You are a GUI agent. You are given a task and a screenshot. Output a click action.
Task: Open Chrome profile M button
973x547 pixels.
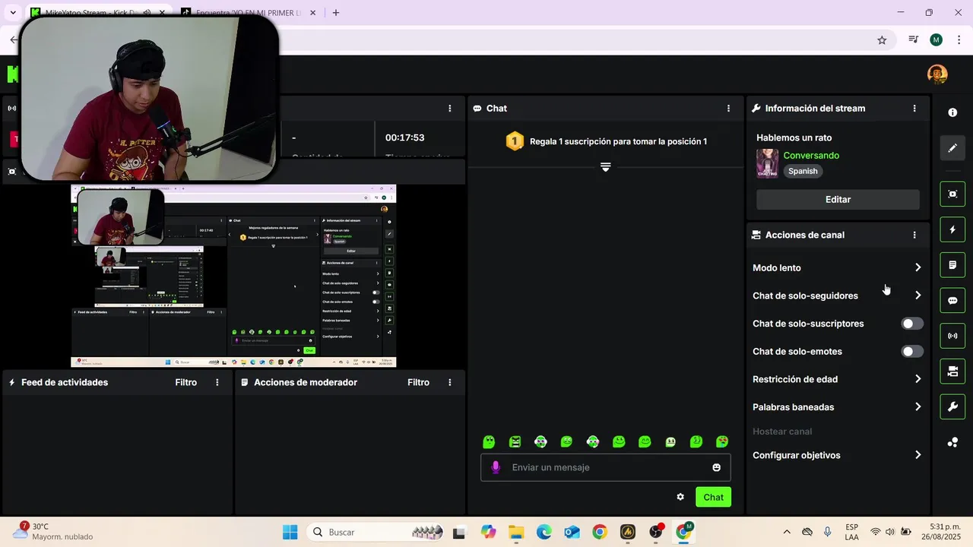(936, 40)
